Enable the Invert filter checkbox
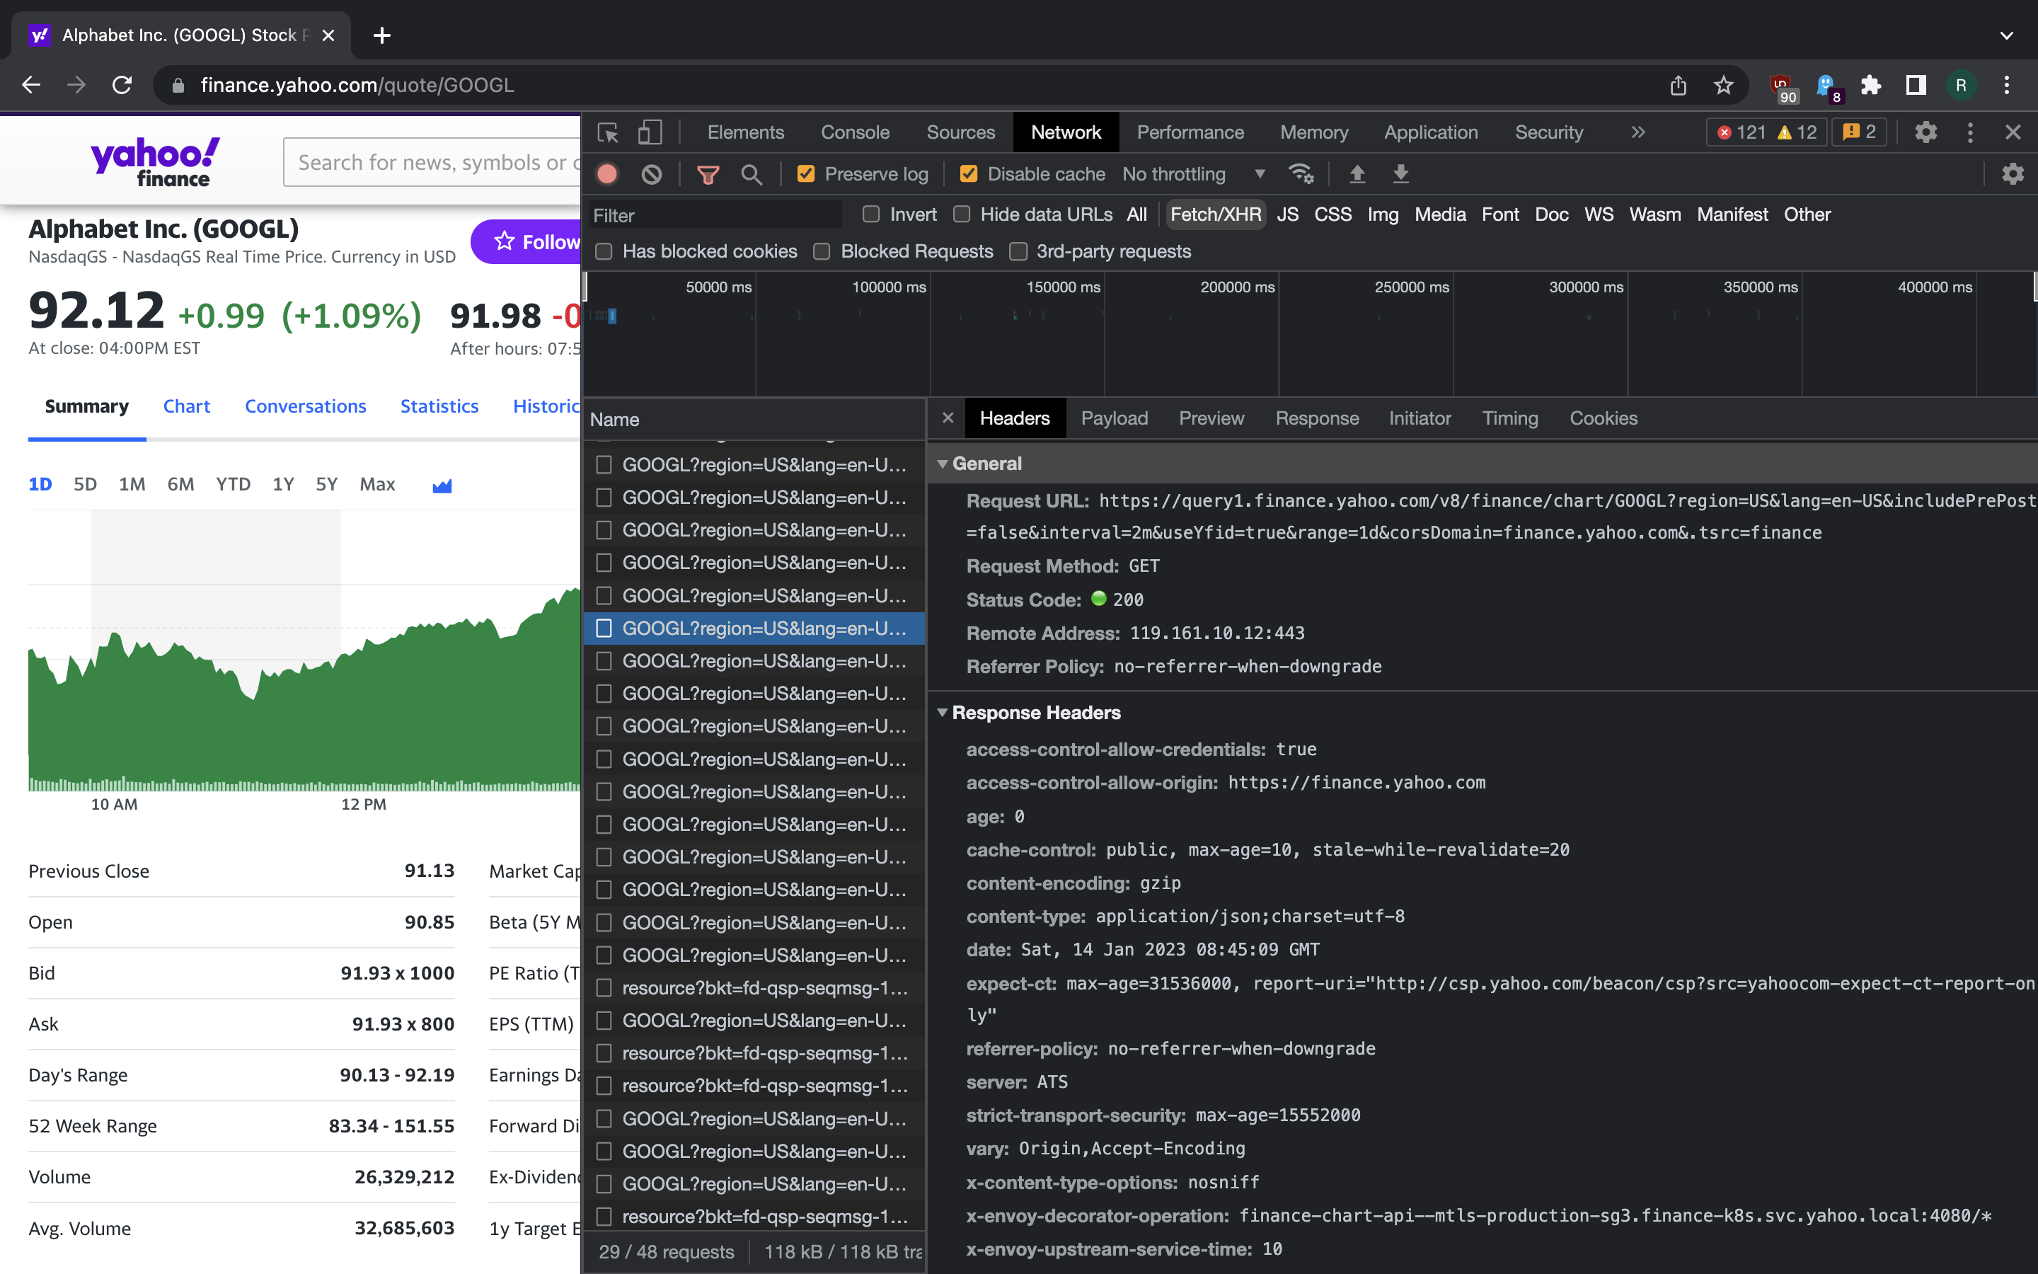 [871, 215]
